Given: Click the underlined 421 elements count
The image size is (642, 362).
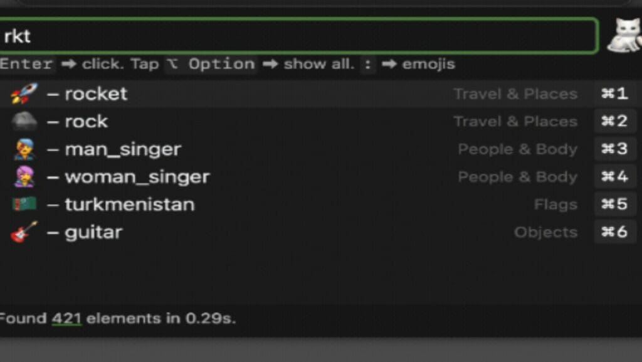Looking at the screenshot, I should click(66, 319).
